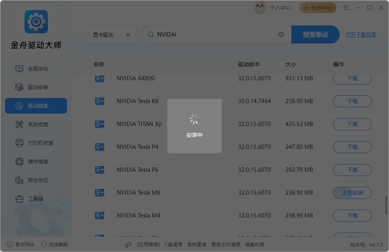Viewport: 389px width, 252px height.
Task: Click the Tesla M4 graphics card icon
Action: tap(100, 216)
